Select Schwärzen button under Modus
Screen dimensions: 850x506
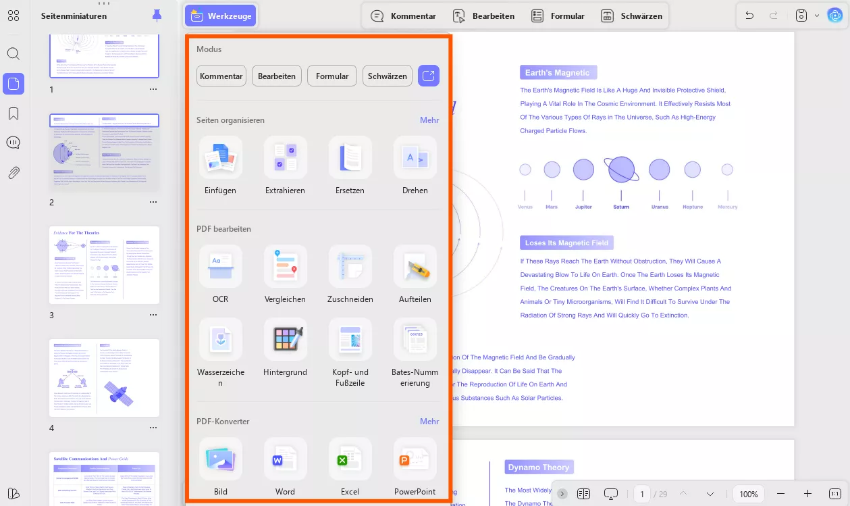pos(388,76)
